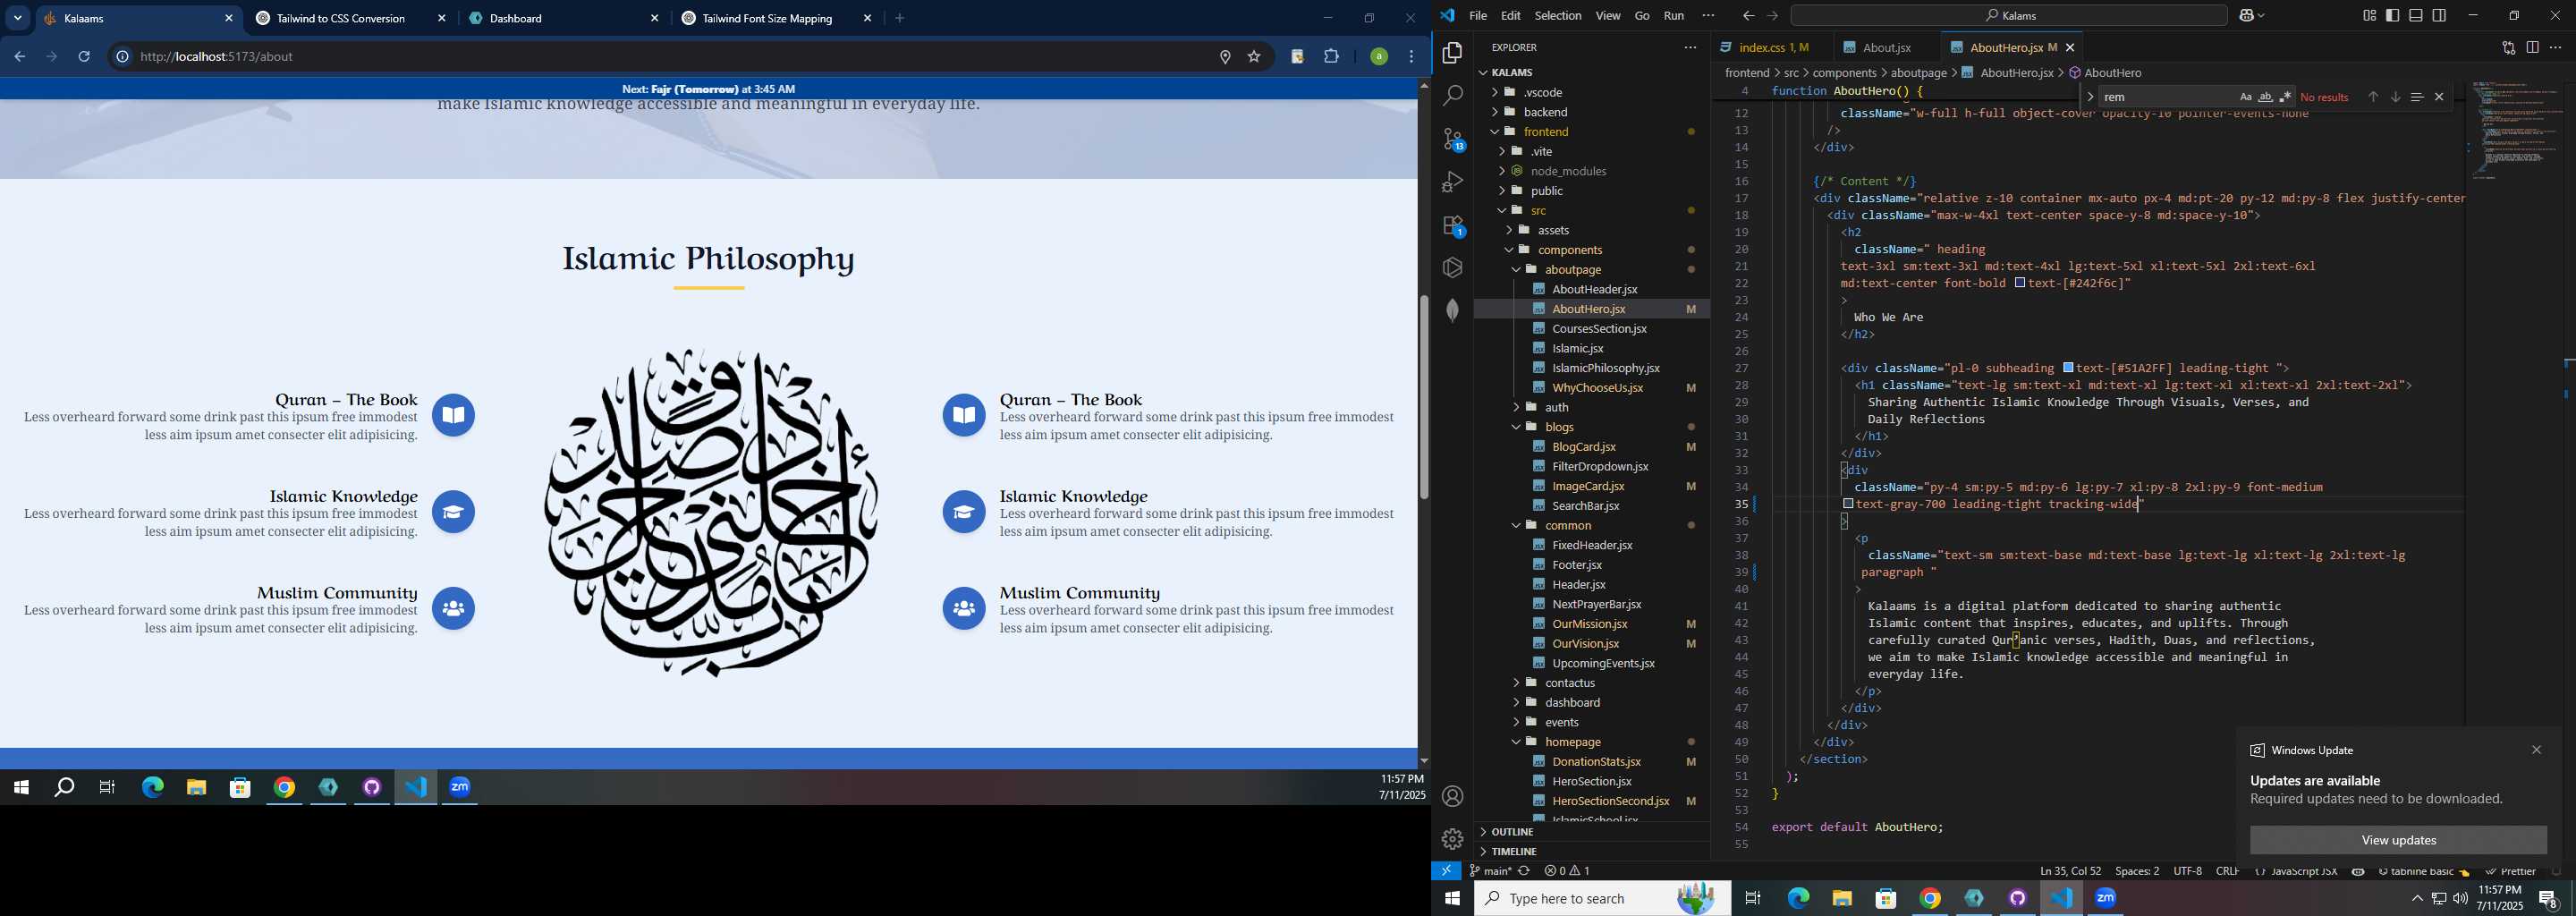
Task: Click the remote window indicator in the status bar
Action: pyautogui.click(x=1446, y=871)
